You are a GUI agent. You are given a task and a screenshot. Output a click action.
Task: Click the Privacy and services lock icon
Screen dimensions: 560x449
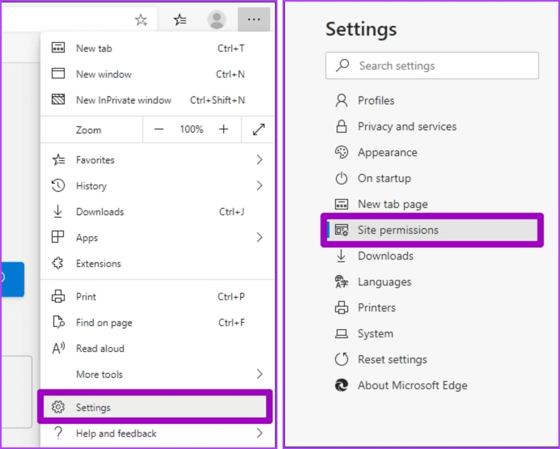[x=341, y=126]
